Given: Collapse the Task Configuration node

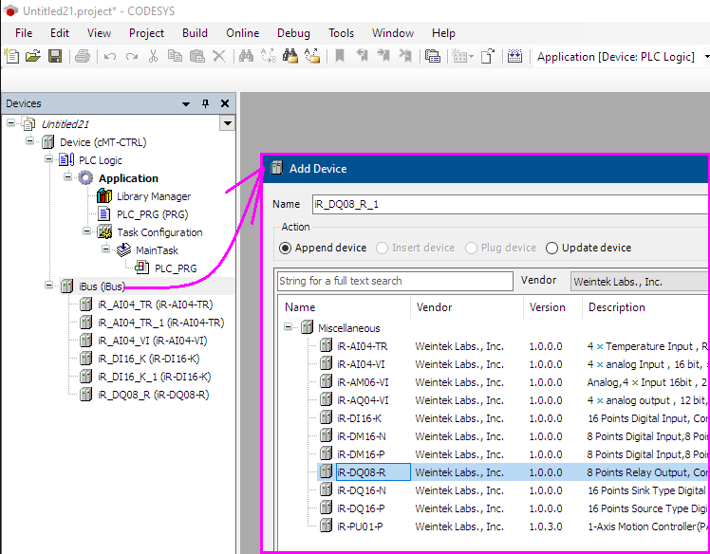Looking at the screenshot, I should (x=87, y=231).
